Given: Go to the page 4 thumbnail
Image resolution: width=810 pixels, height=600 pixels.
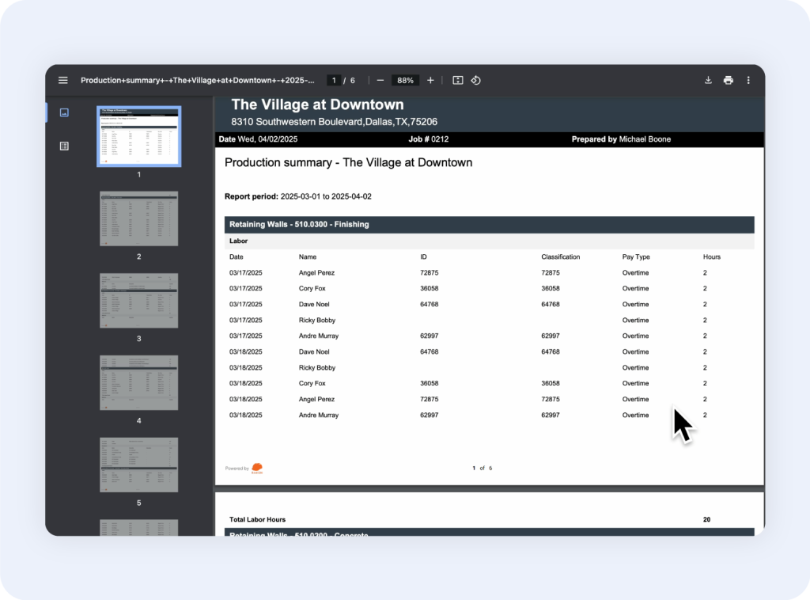Looking at the screenshot, I should (x=138, y=383).
